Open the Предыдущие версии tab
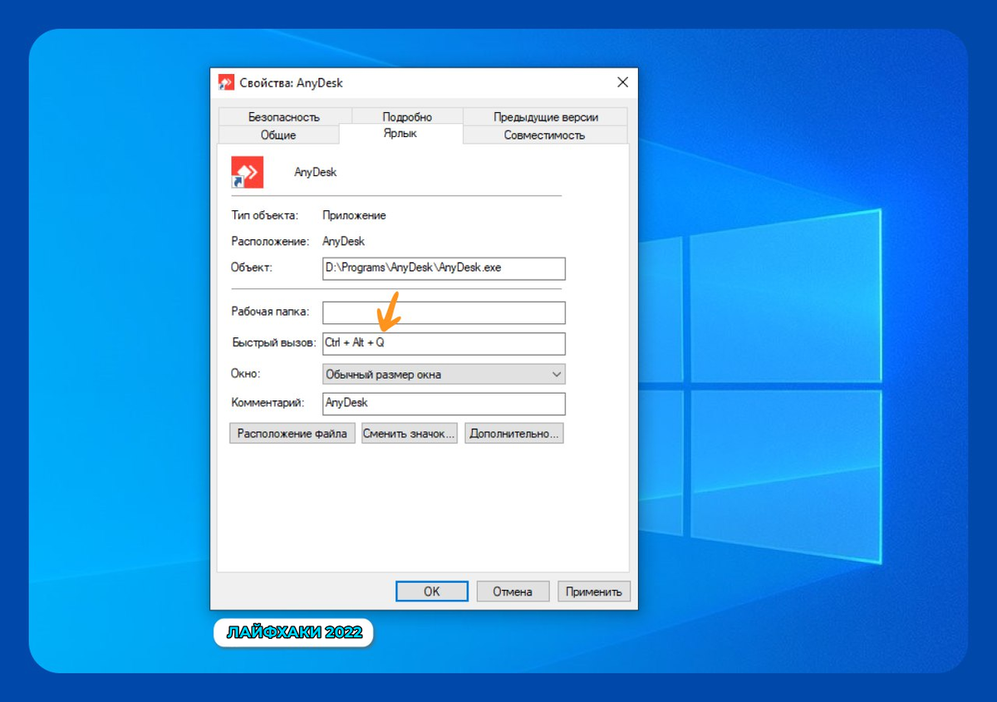Viewport: 997px width, 702px height. pos(546,117)
